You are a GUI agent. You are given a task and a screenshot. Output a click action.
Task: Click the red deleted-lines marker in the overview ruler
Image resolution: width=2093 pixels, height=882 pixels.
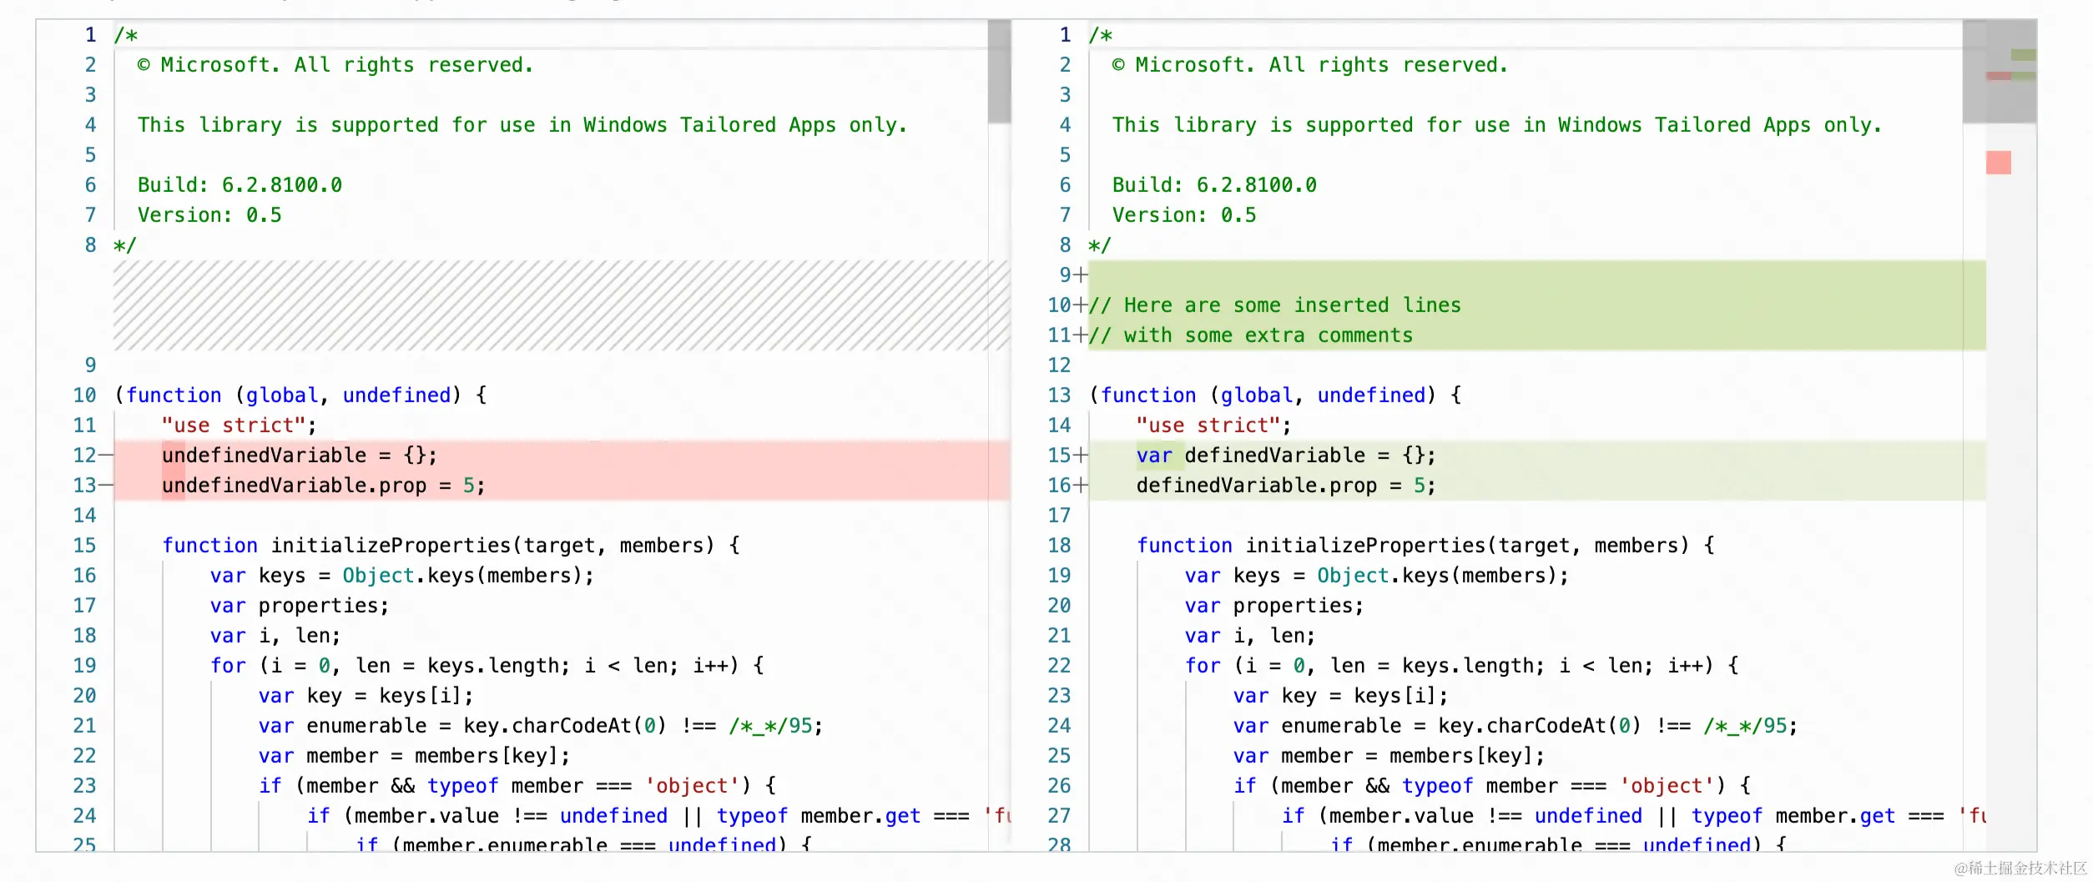point(1999,77)
